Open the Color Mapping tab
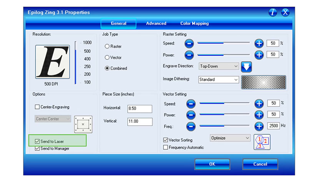The image size is (319, 182). 194,23
